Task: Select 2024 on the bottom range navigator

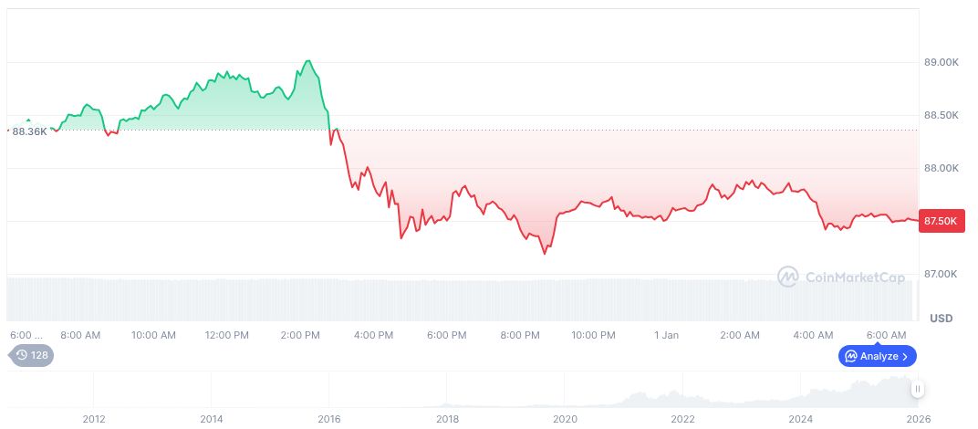Action: (x=801, y=419)
